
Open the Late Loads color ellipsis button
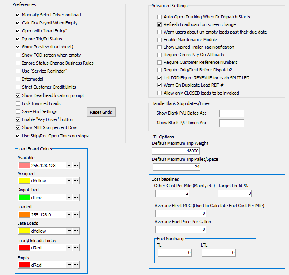(76, 231)
